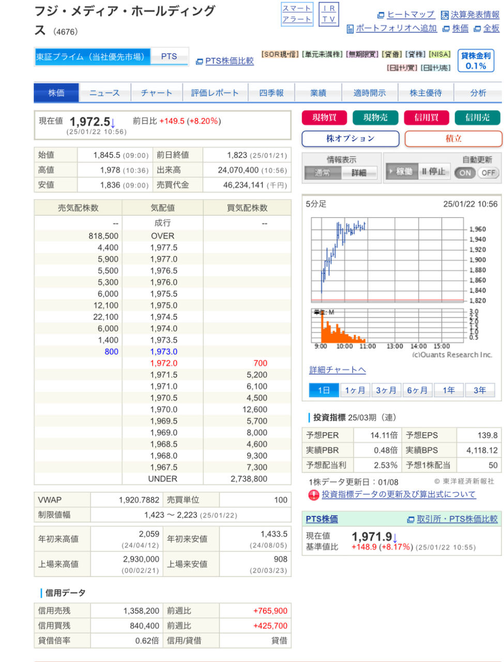Click the VWAP value 1,920.7882
The image size is (504, 662).
[x=139, y=500]
